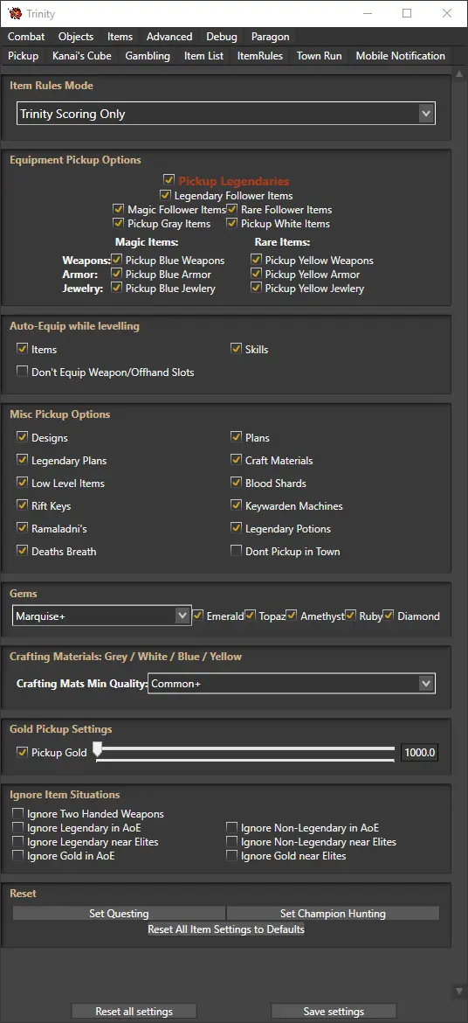The height and width of the screenshot is (1023, 468).
Task: Toggle Pickup Blue Jewlery
Action: 116,288
